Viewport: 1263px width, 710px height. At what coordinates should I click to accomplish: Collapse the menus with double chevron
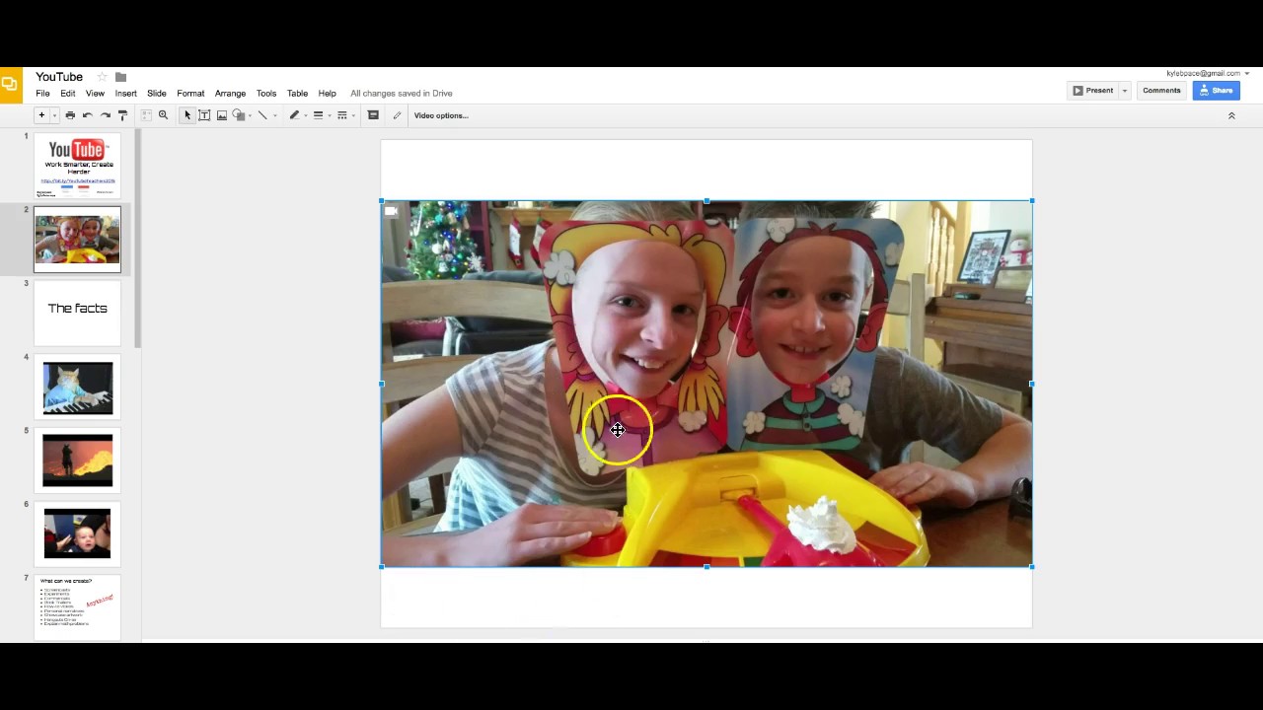coord(1231,115)
